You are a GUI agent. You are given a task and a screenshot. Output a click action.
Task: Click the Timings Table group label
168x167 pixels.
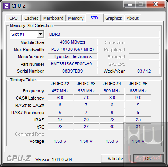pyautogui.click(x=23, y=80)
